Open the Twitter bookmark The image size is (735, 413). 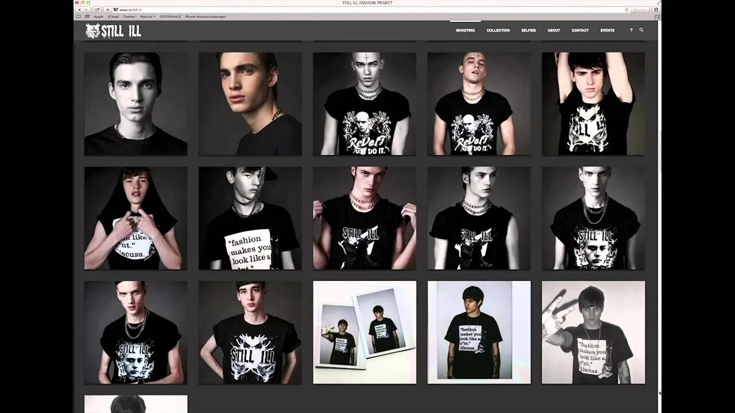coord(129,17)
